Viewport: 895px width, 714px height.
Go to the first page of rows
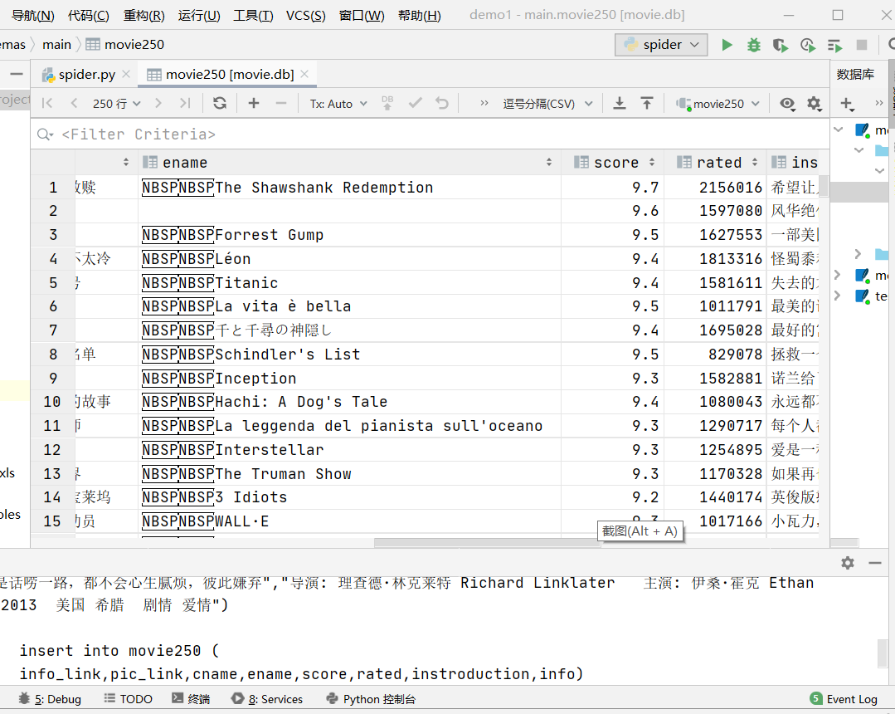tap(47, 104)
